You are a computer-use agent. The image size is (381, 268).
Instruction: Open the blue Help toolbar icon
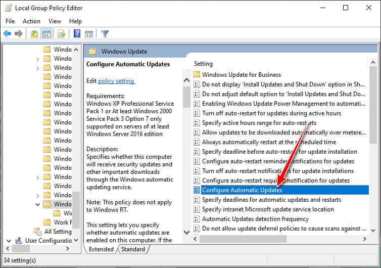coord(77,33)
